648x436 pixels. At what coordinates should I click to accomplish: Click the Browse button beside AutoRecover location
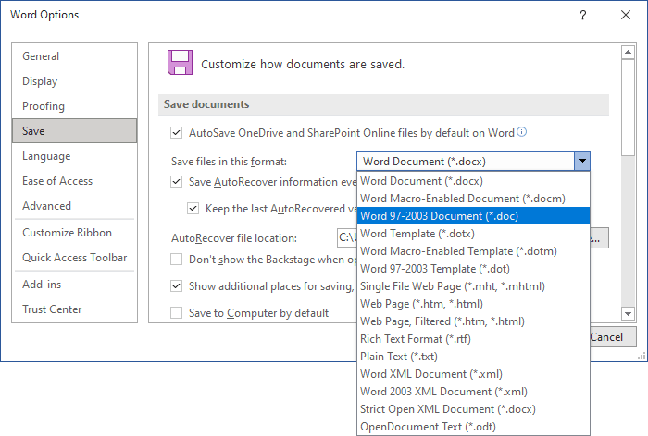tap(599, 238)
